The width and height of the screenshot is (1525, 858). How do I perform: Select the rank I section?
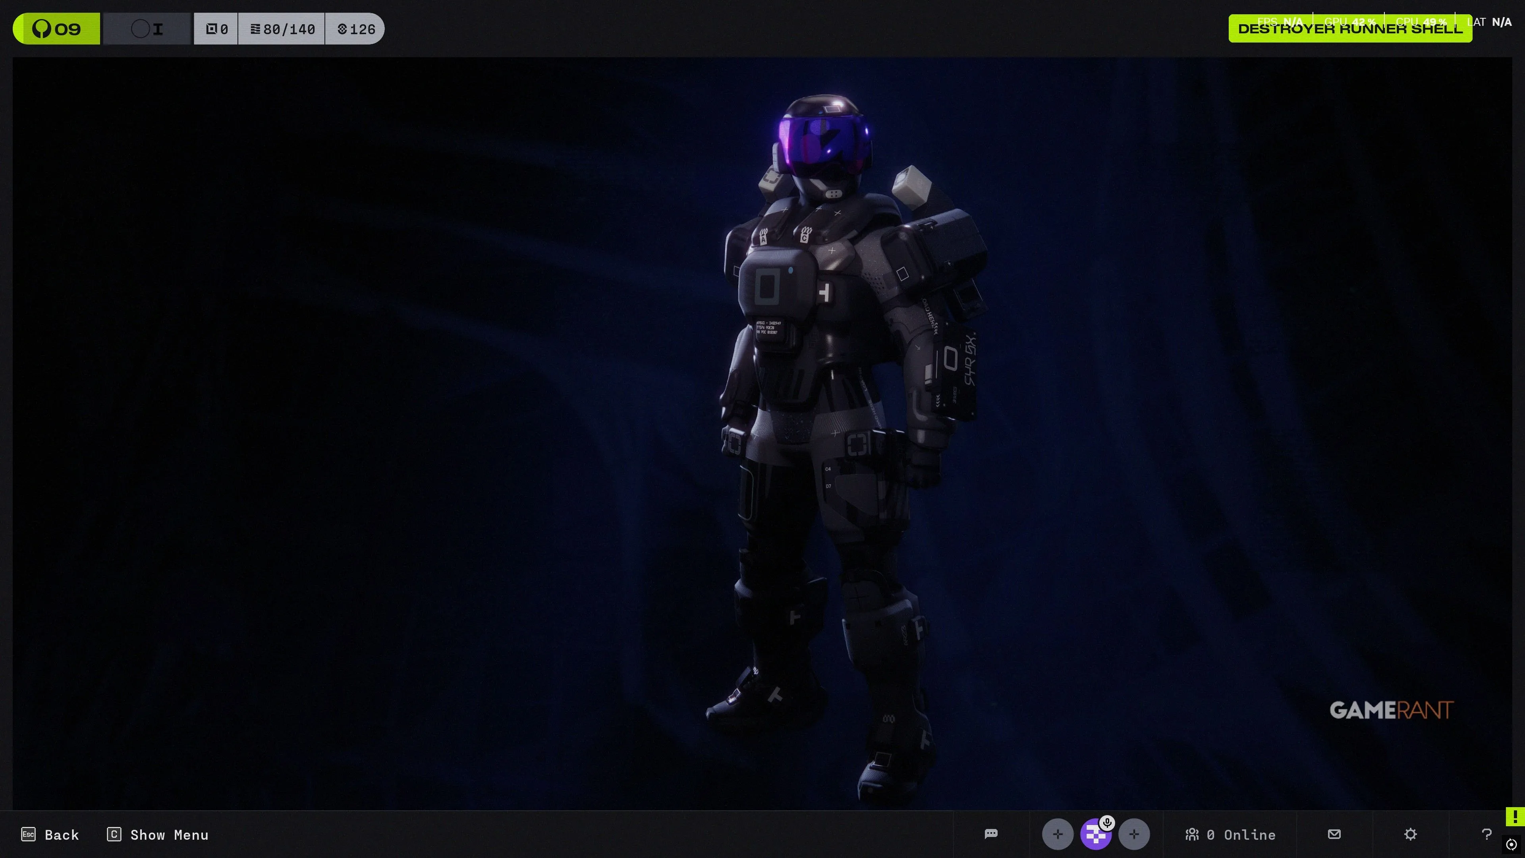point(147,29)
